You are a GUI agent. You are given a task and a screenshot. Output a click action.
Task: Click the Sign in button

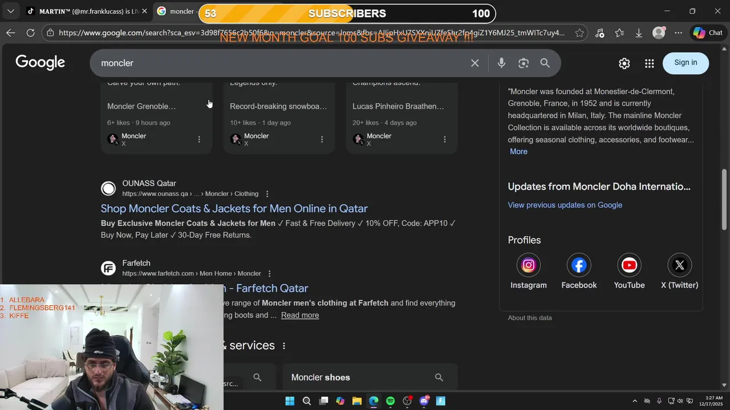click(x=686, y=63)
